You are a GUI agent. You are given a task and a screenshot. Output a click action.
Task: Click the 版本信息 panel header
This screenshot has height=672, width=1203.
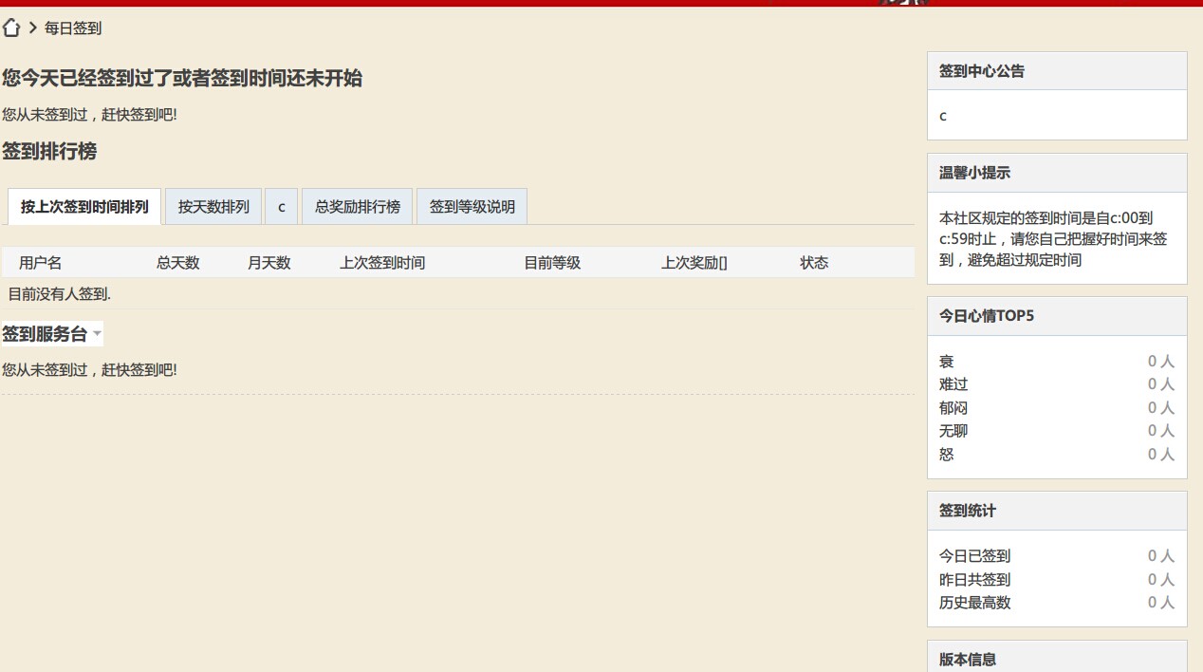[x=966, y=659]
